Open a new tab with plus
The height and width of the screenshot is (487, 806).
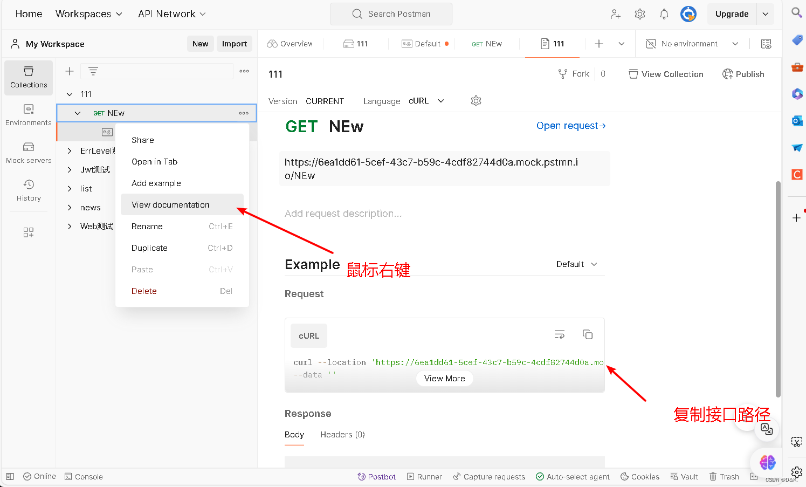point(599,44)
